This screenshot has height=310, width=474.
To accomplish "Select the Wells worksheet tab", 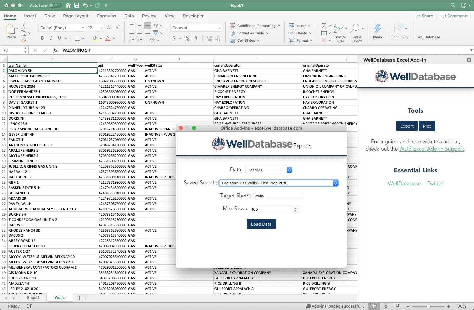I will [60, 298].
